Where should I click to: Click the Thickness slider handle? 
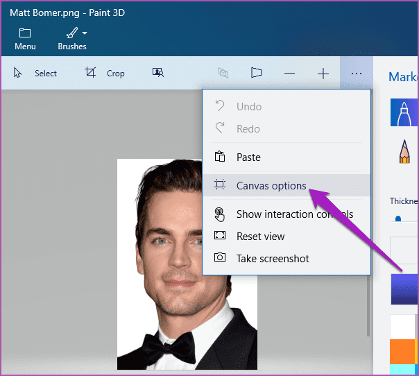click(398, 219)
